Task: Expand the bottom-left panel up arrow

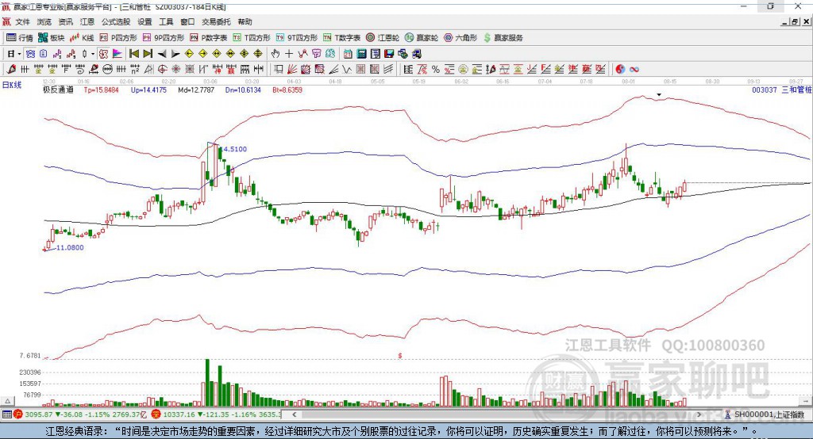Action: tap(7, 401)
